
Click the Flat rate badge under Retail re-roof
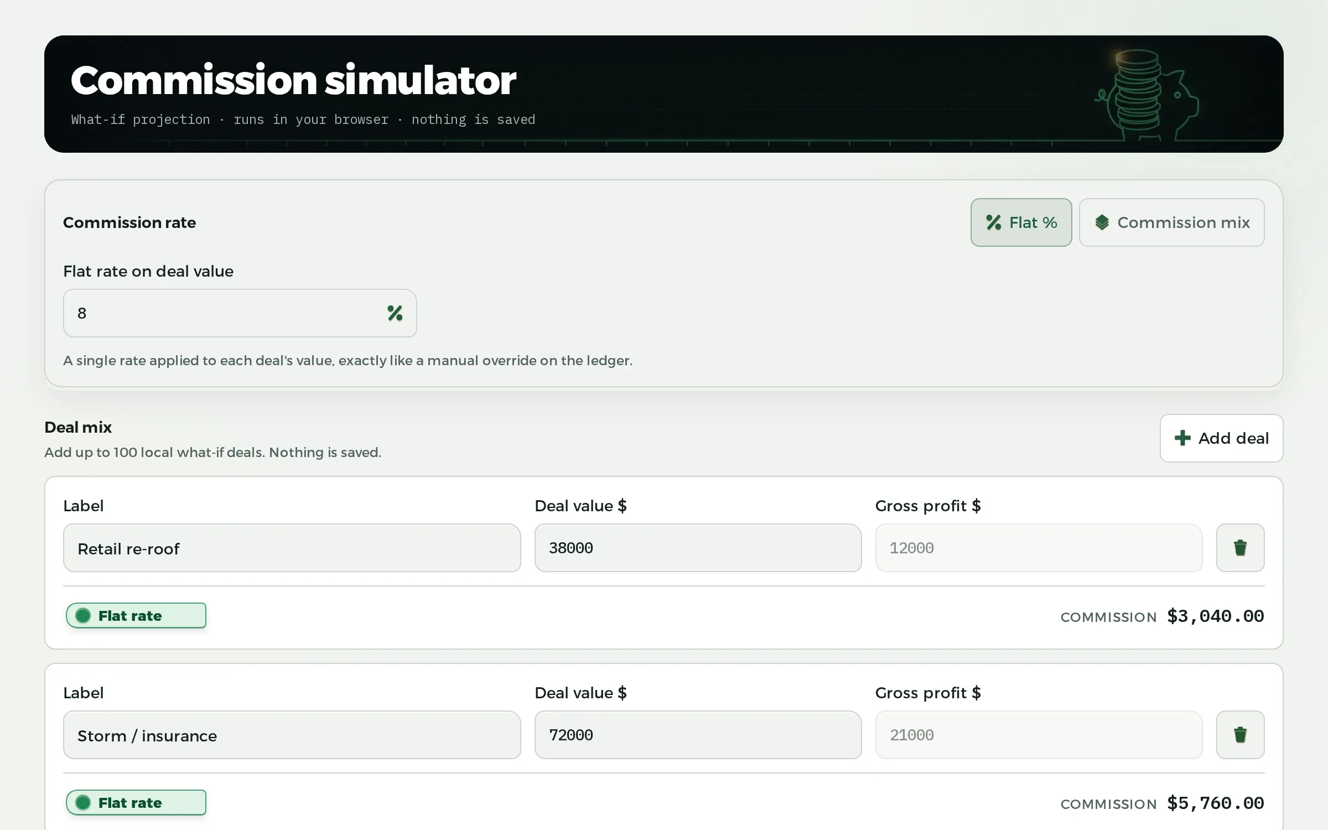(x=136, y=615)
